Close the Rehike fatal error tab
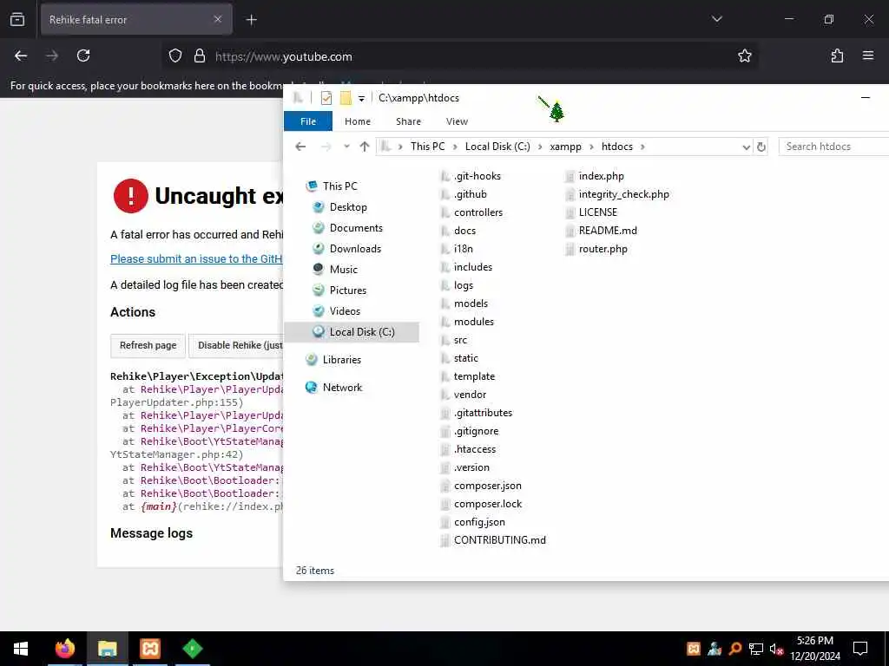 (218, 19)
